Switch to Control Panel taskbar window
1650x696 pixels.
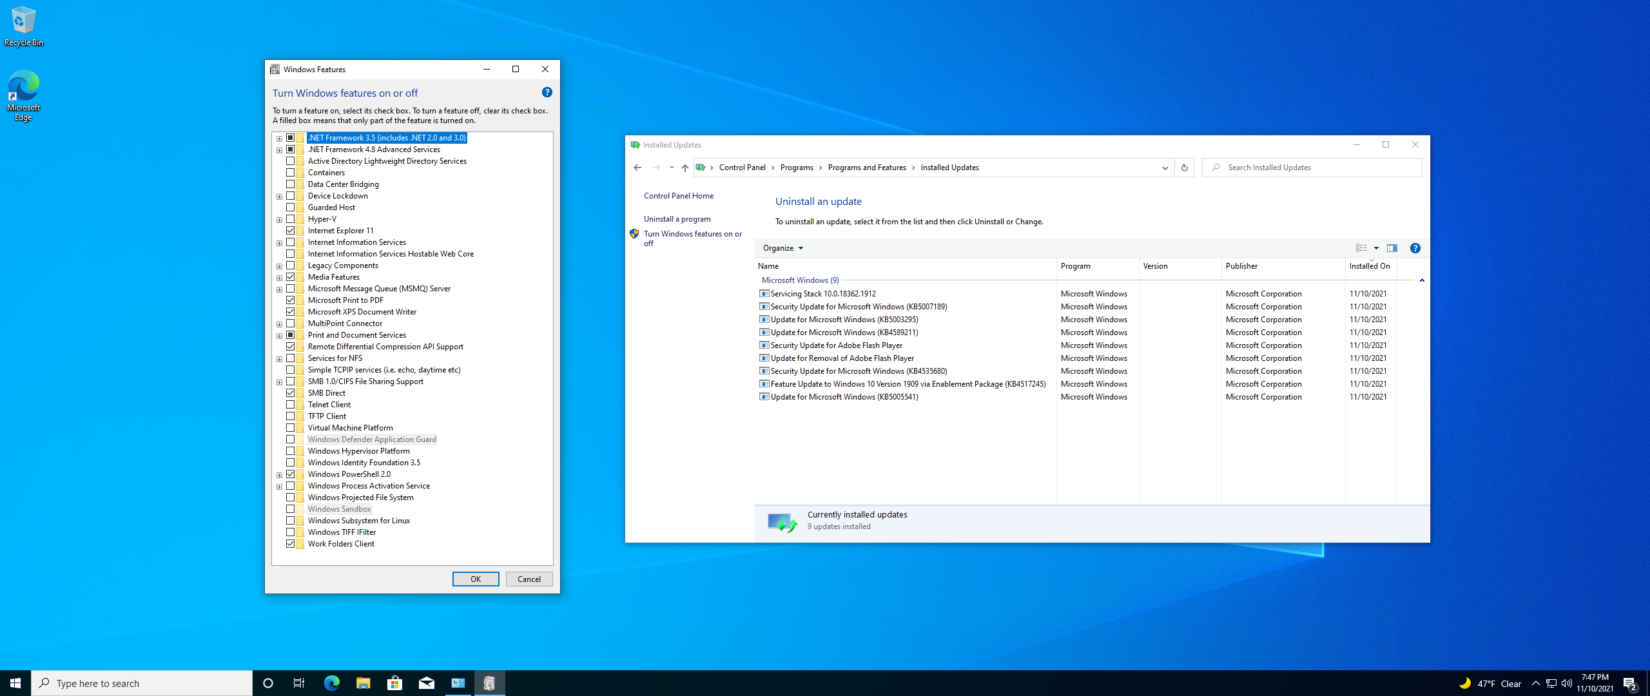point(458,683)
